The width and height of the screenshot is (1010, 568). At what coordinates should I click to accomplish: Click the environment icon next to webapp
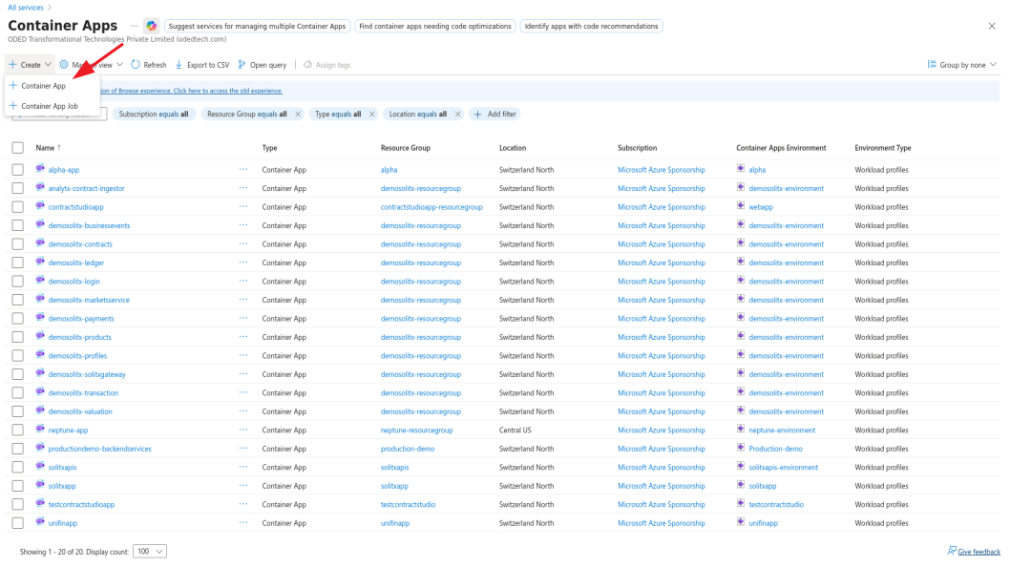click(x=741, y=206)
